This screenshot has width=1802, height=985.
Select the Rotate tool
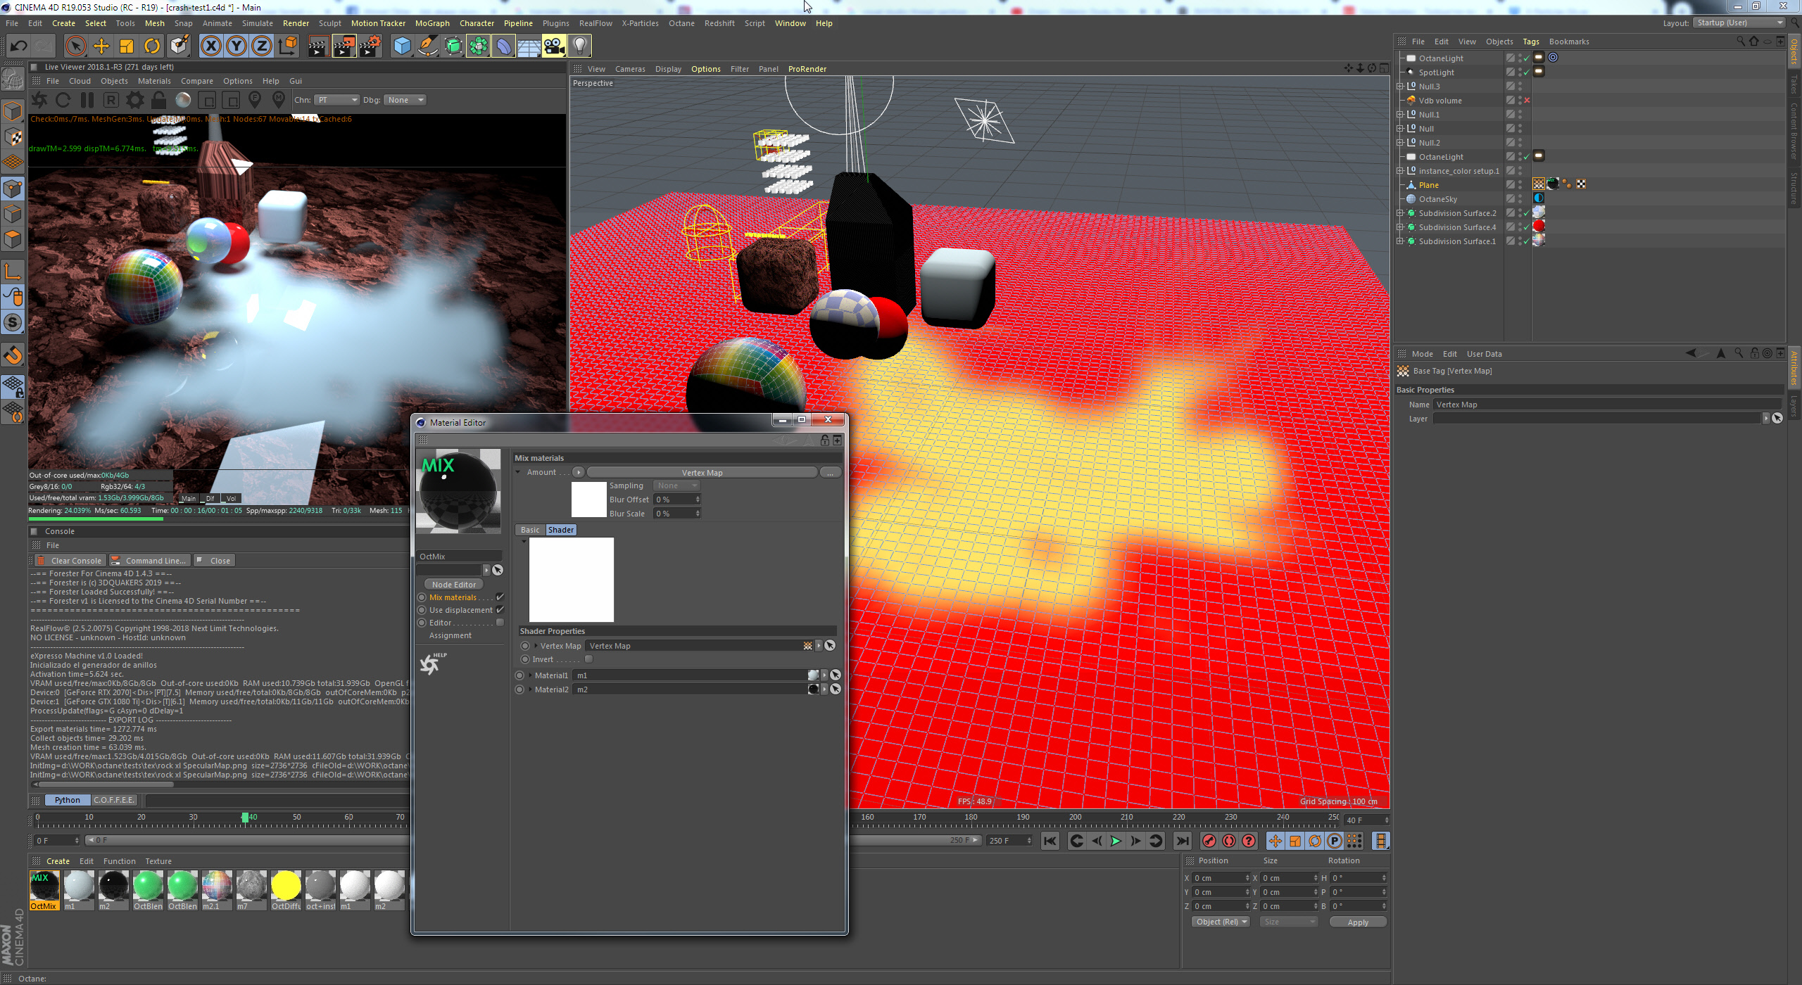pos(152,46)
